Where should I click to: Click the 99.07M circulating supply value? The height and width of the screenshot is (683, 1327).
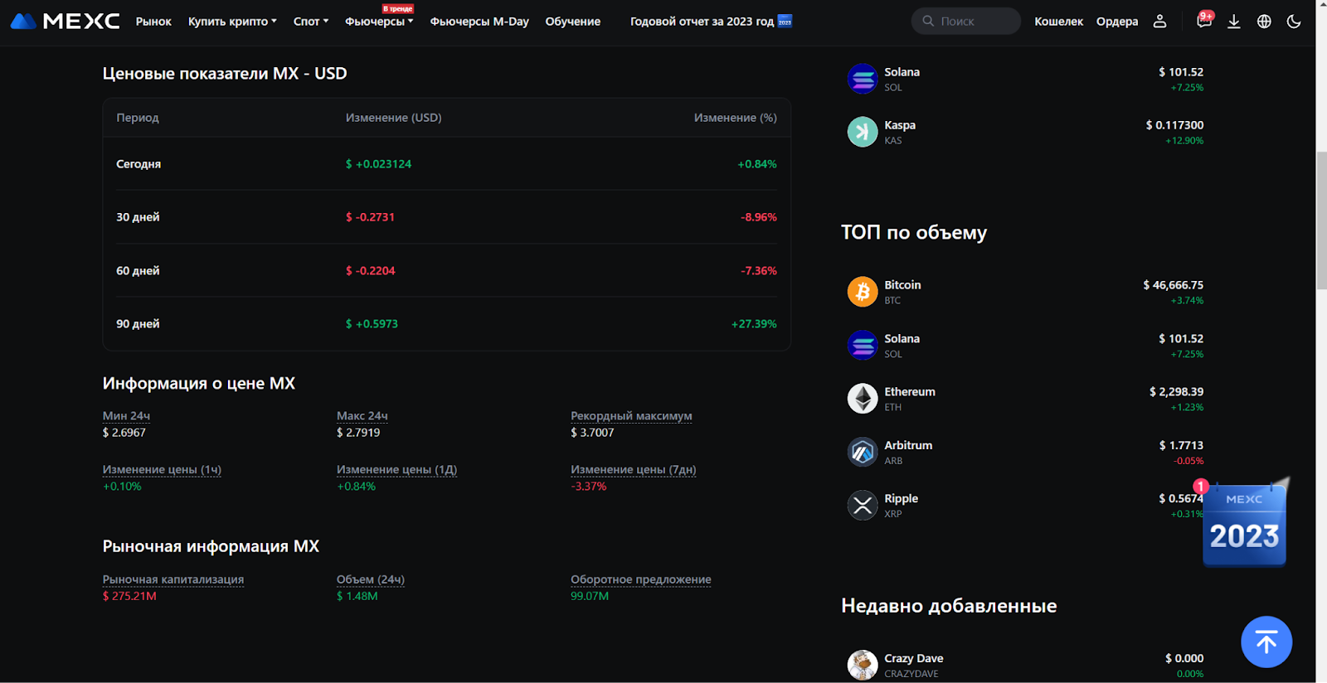coord(590,596)
